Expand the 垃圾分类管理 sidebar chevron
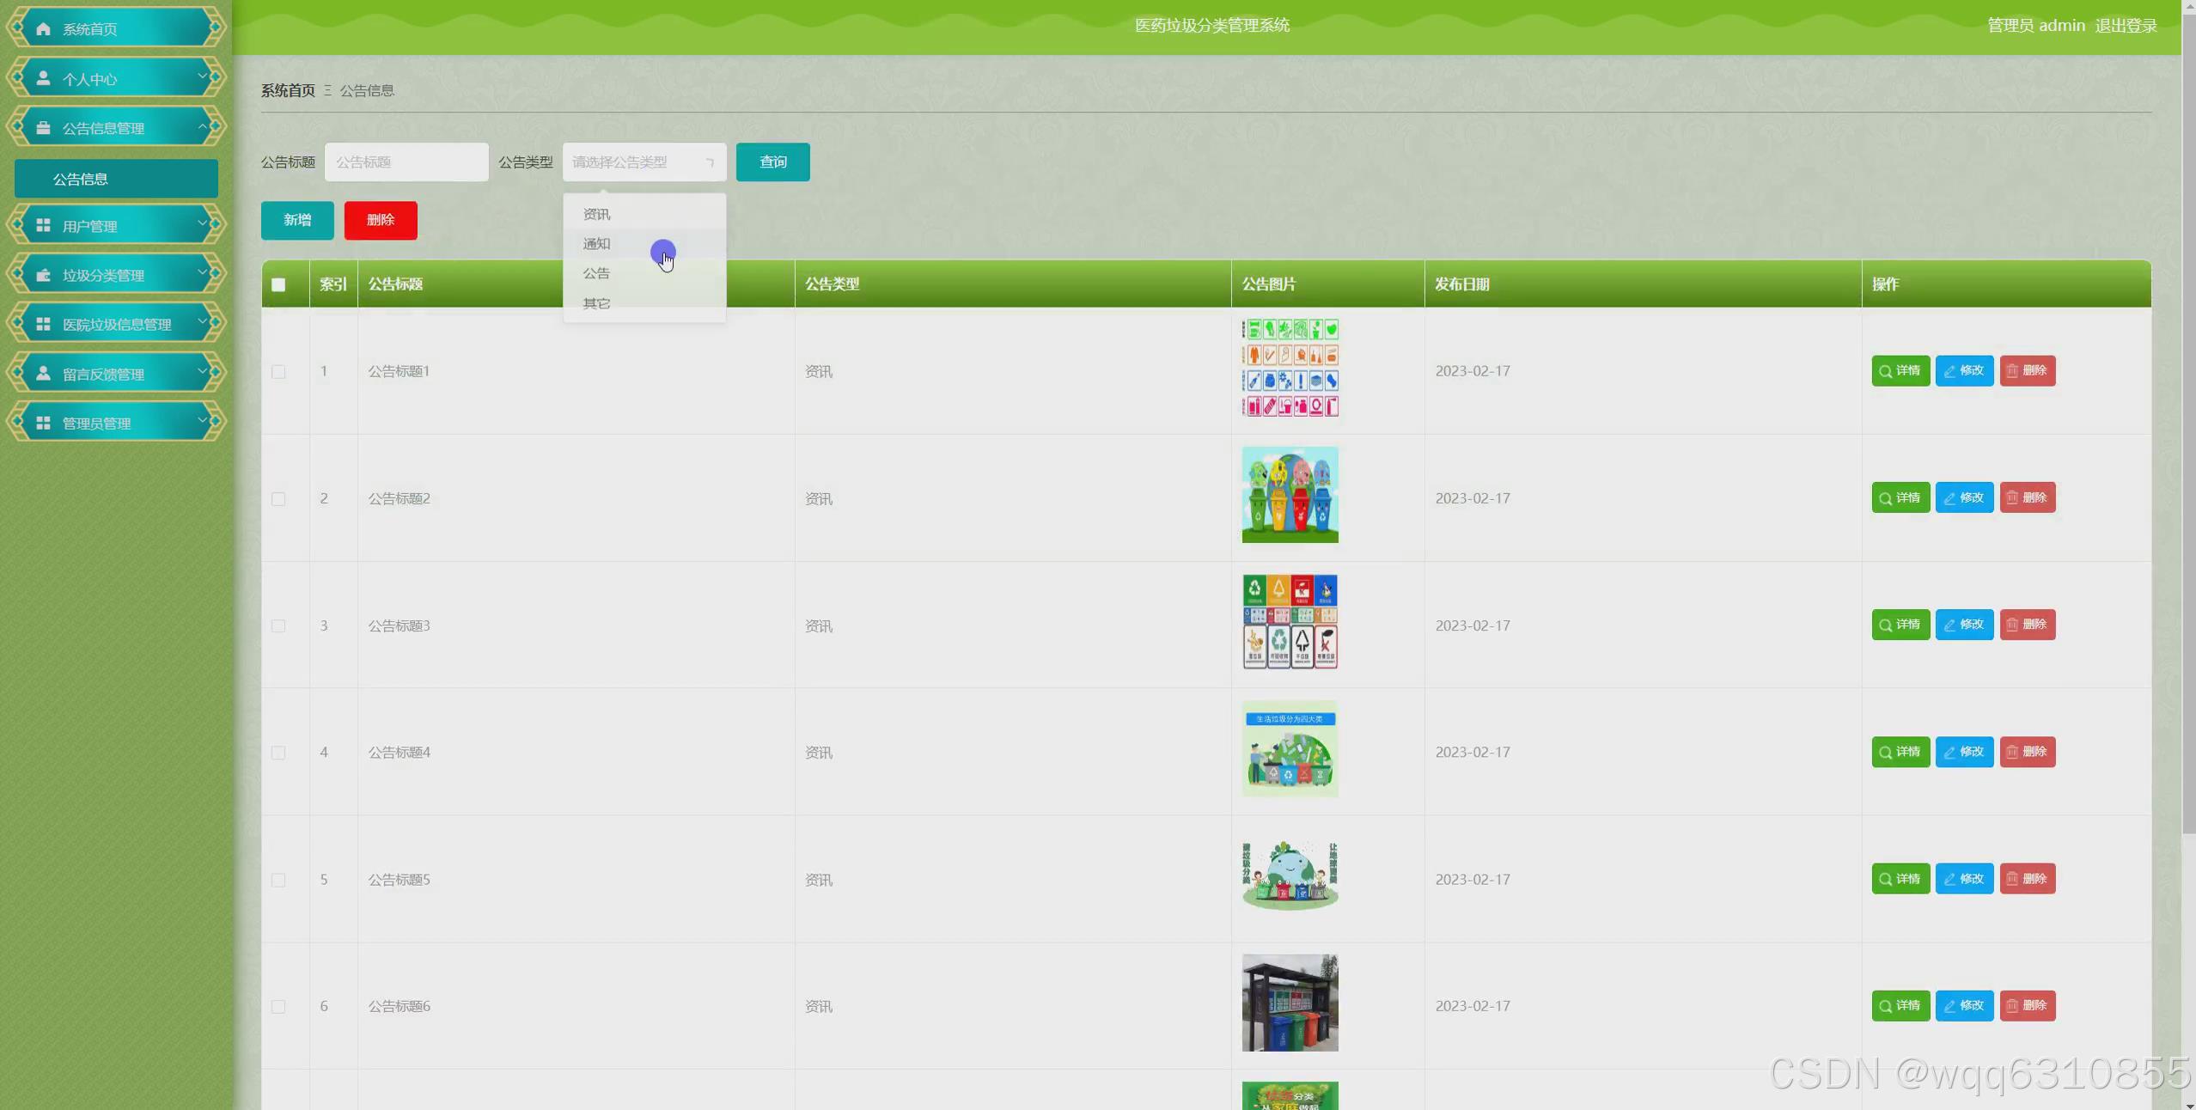This screenshot has height=1110, width=2196. click(x=203, y=273)
